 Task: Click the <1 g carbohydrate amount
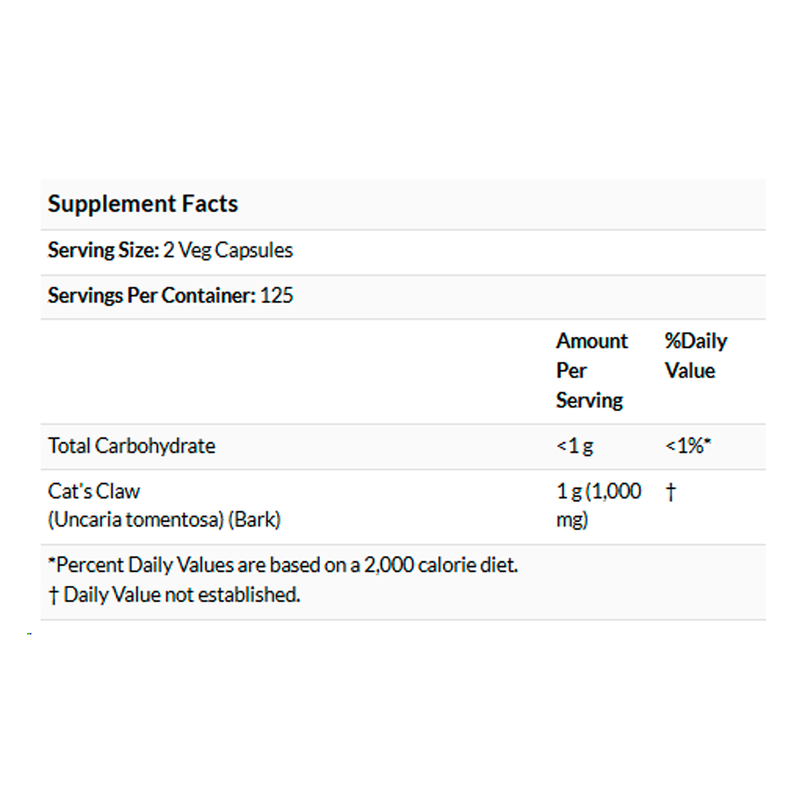(x=575, y=446)
